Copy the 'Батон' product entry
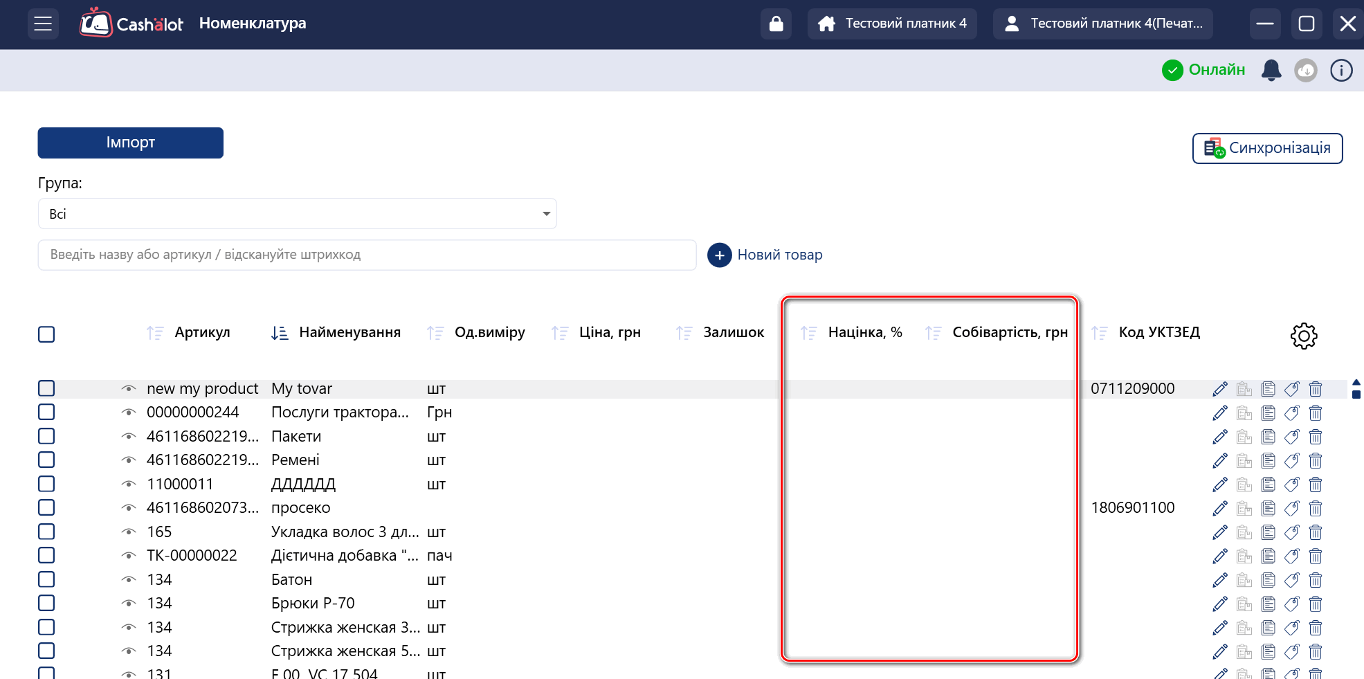 1268,580
